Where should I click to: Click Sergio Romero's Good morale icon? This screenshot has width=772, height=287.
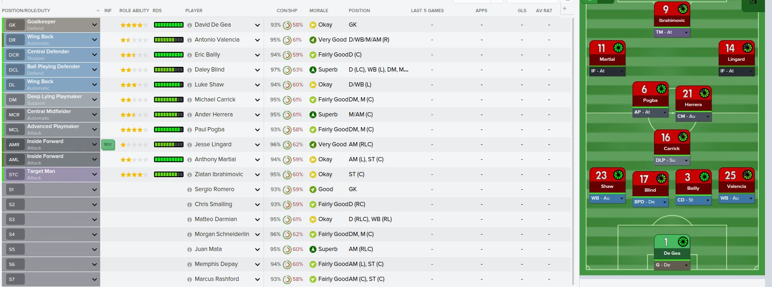(313, 190)
